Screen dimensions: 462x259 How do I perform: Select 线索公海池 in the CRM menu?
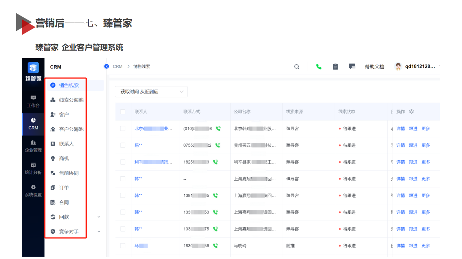coord(71,100)
